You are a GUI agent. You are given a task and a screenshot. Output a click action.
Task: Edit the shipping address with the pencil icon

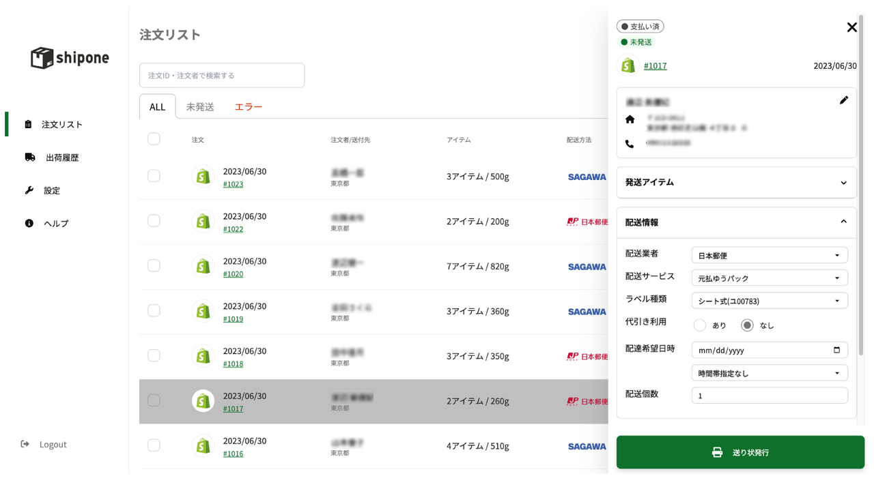(x=844, y=100)
